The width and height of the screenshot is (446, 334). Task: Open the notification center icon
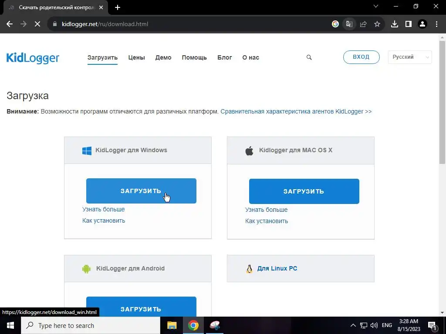pos(432,325)
